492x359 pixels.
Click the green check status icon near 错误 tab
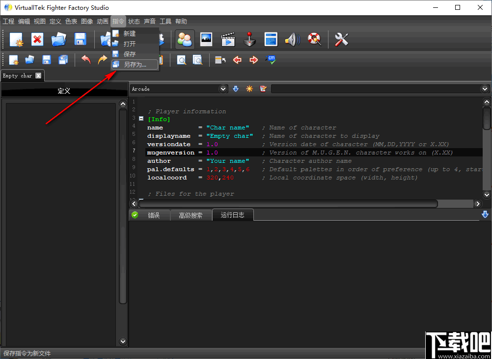coord(135,215)
